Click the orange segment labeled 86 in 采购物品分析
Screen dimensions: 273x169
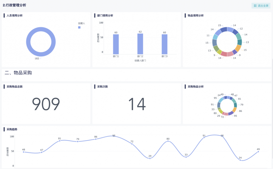click(x=234, y=109)
